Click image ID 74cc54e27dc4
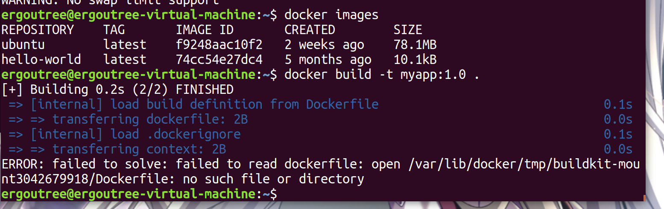Image resolution: width=664 pixels, height=209 pixels. (x=219, y=60)
